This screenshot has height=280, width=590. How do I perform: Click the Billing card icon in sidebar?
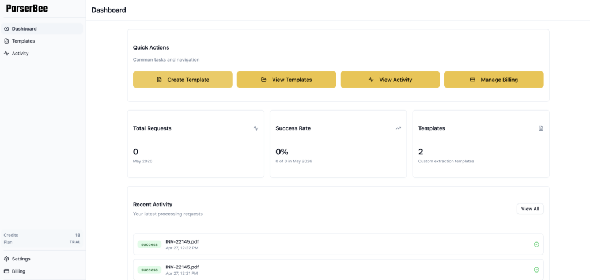[6, 271]
